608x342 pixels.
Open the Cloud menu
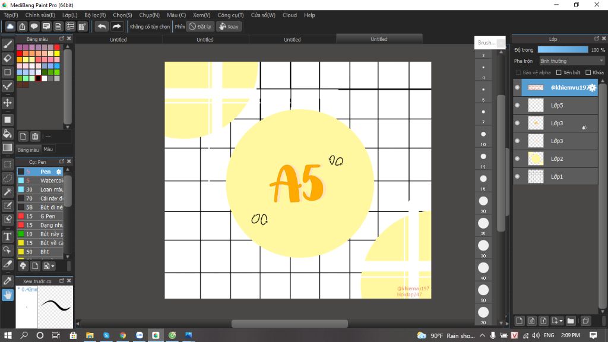[x=290, y=15]
